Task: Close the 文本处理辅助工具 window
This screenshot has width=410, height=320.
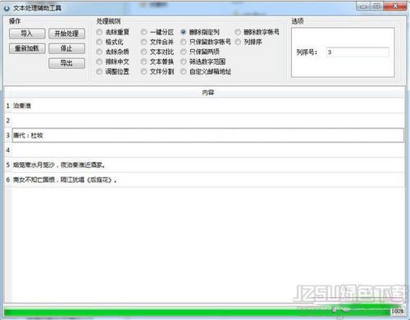Action: click(x=395, y=6)
